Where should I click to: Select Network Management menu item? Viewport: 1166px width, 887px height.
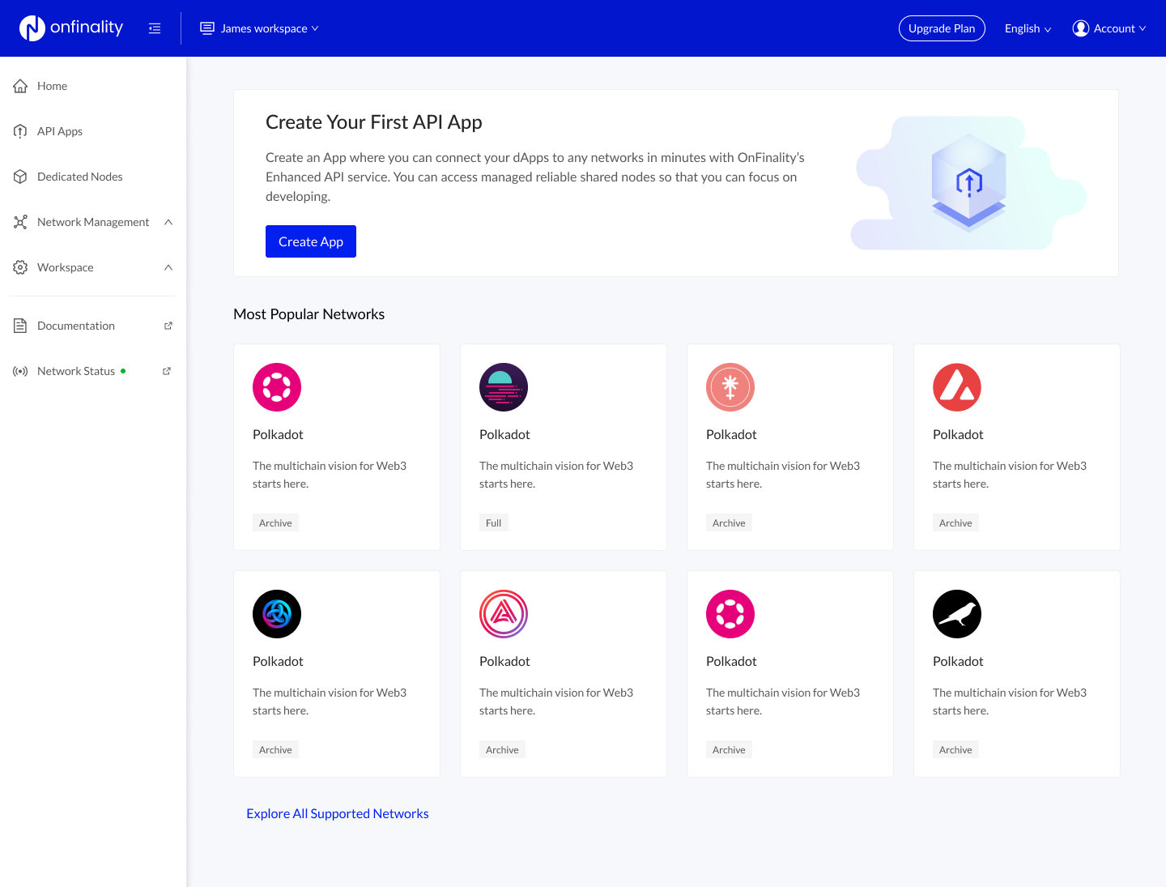tap(93, 222)
